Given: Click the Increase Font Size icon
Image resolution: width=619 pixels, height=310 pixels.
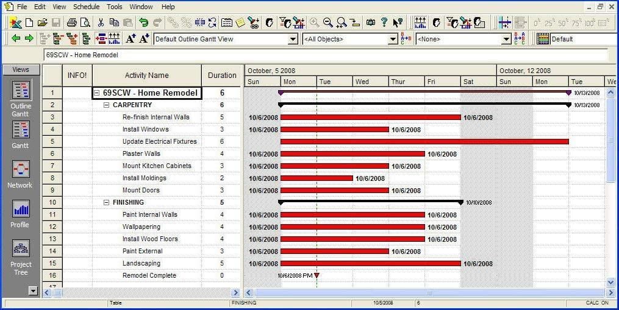Looking at the screenshot, I should pyautogui.click(x=131, y=39).
